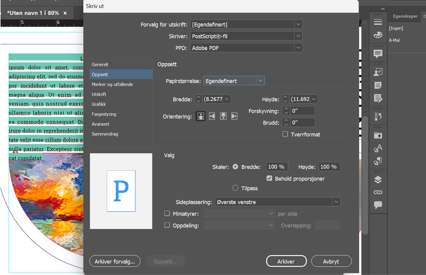Select reversed landscape orientation icon, fourth one

click(x=234, y=116)
